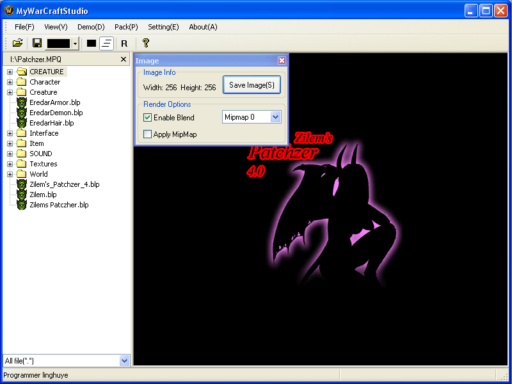Close the I:\Patchzer.MPQ panel
Image resolution: width=512 pixels, height=384 pixels.
(x=124, y=59)
